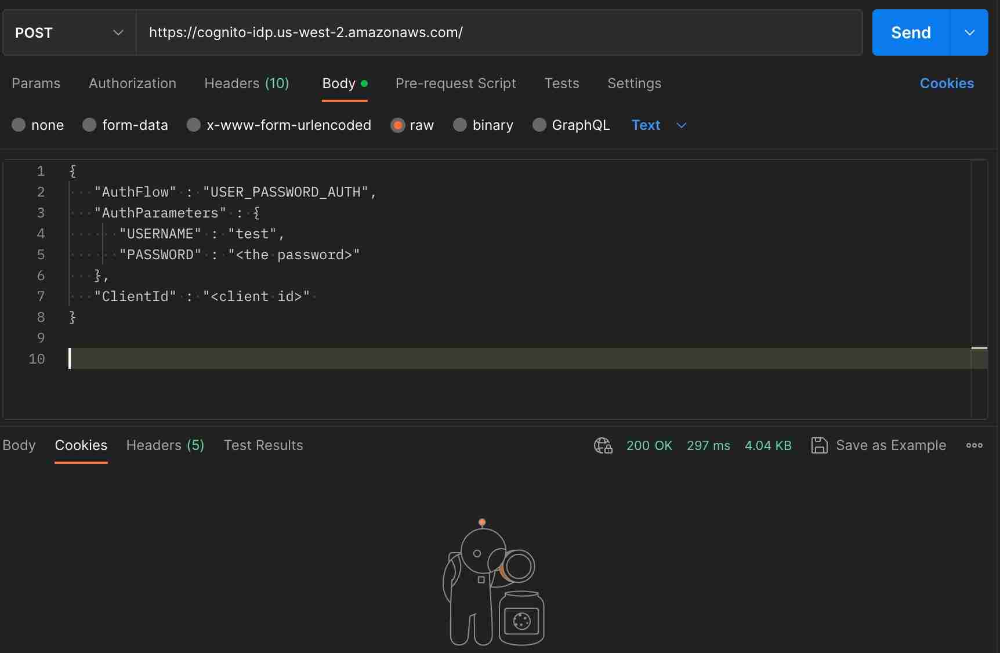Screen dimensions: 1000x653
Task: Open the Cookies link at right
Action: [x=947, y=84]
